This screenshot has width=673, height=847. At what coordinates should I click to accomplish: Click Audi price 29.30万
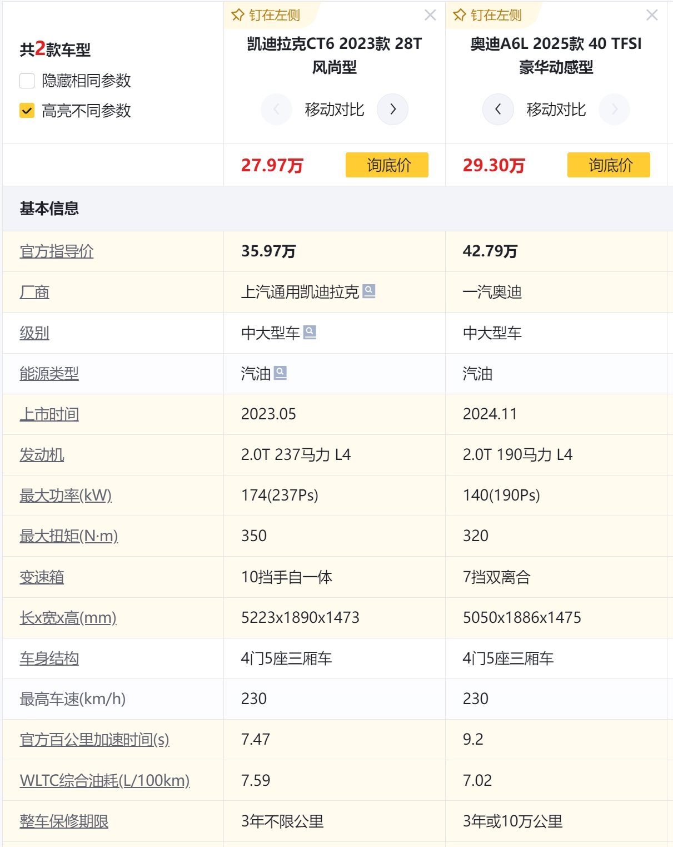point(493,165)
